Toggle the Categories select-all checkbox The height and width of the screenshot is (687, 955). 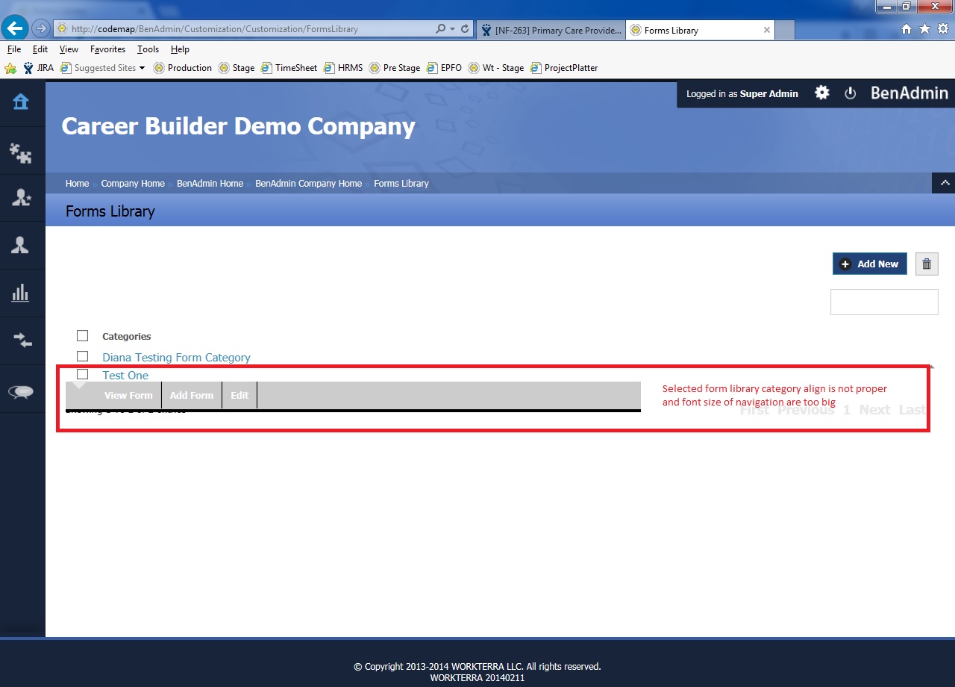point(83,336)
